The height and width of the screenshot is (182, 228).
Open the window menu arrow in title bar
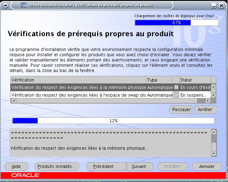click(x=5, y=6)
